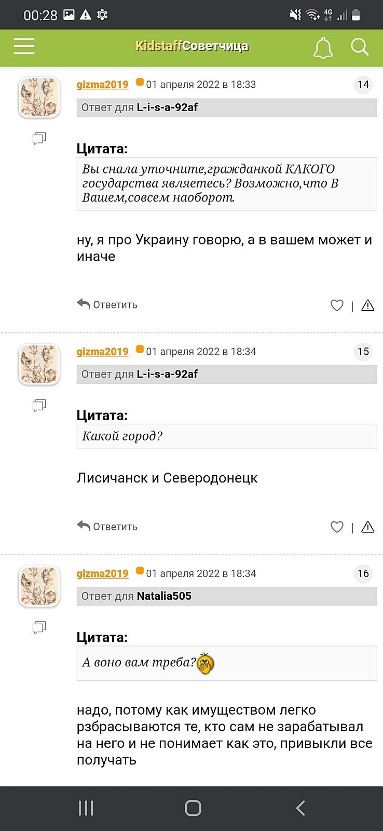Open Android recent apps button
This screenshot has width=383, height=831.
point(86,808)
